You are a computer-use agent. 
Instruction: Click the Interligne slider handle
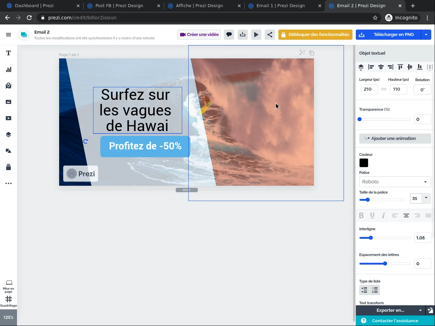[371, 238]
